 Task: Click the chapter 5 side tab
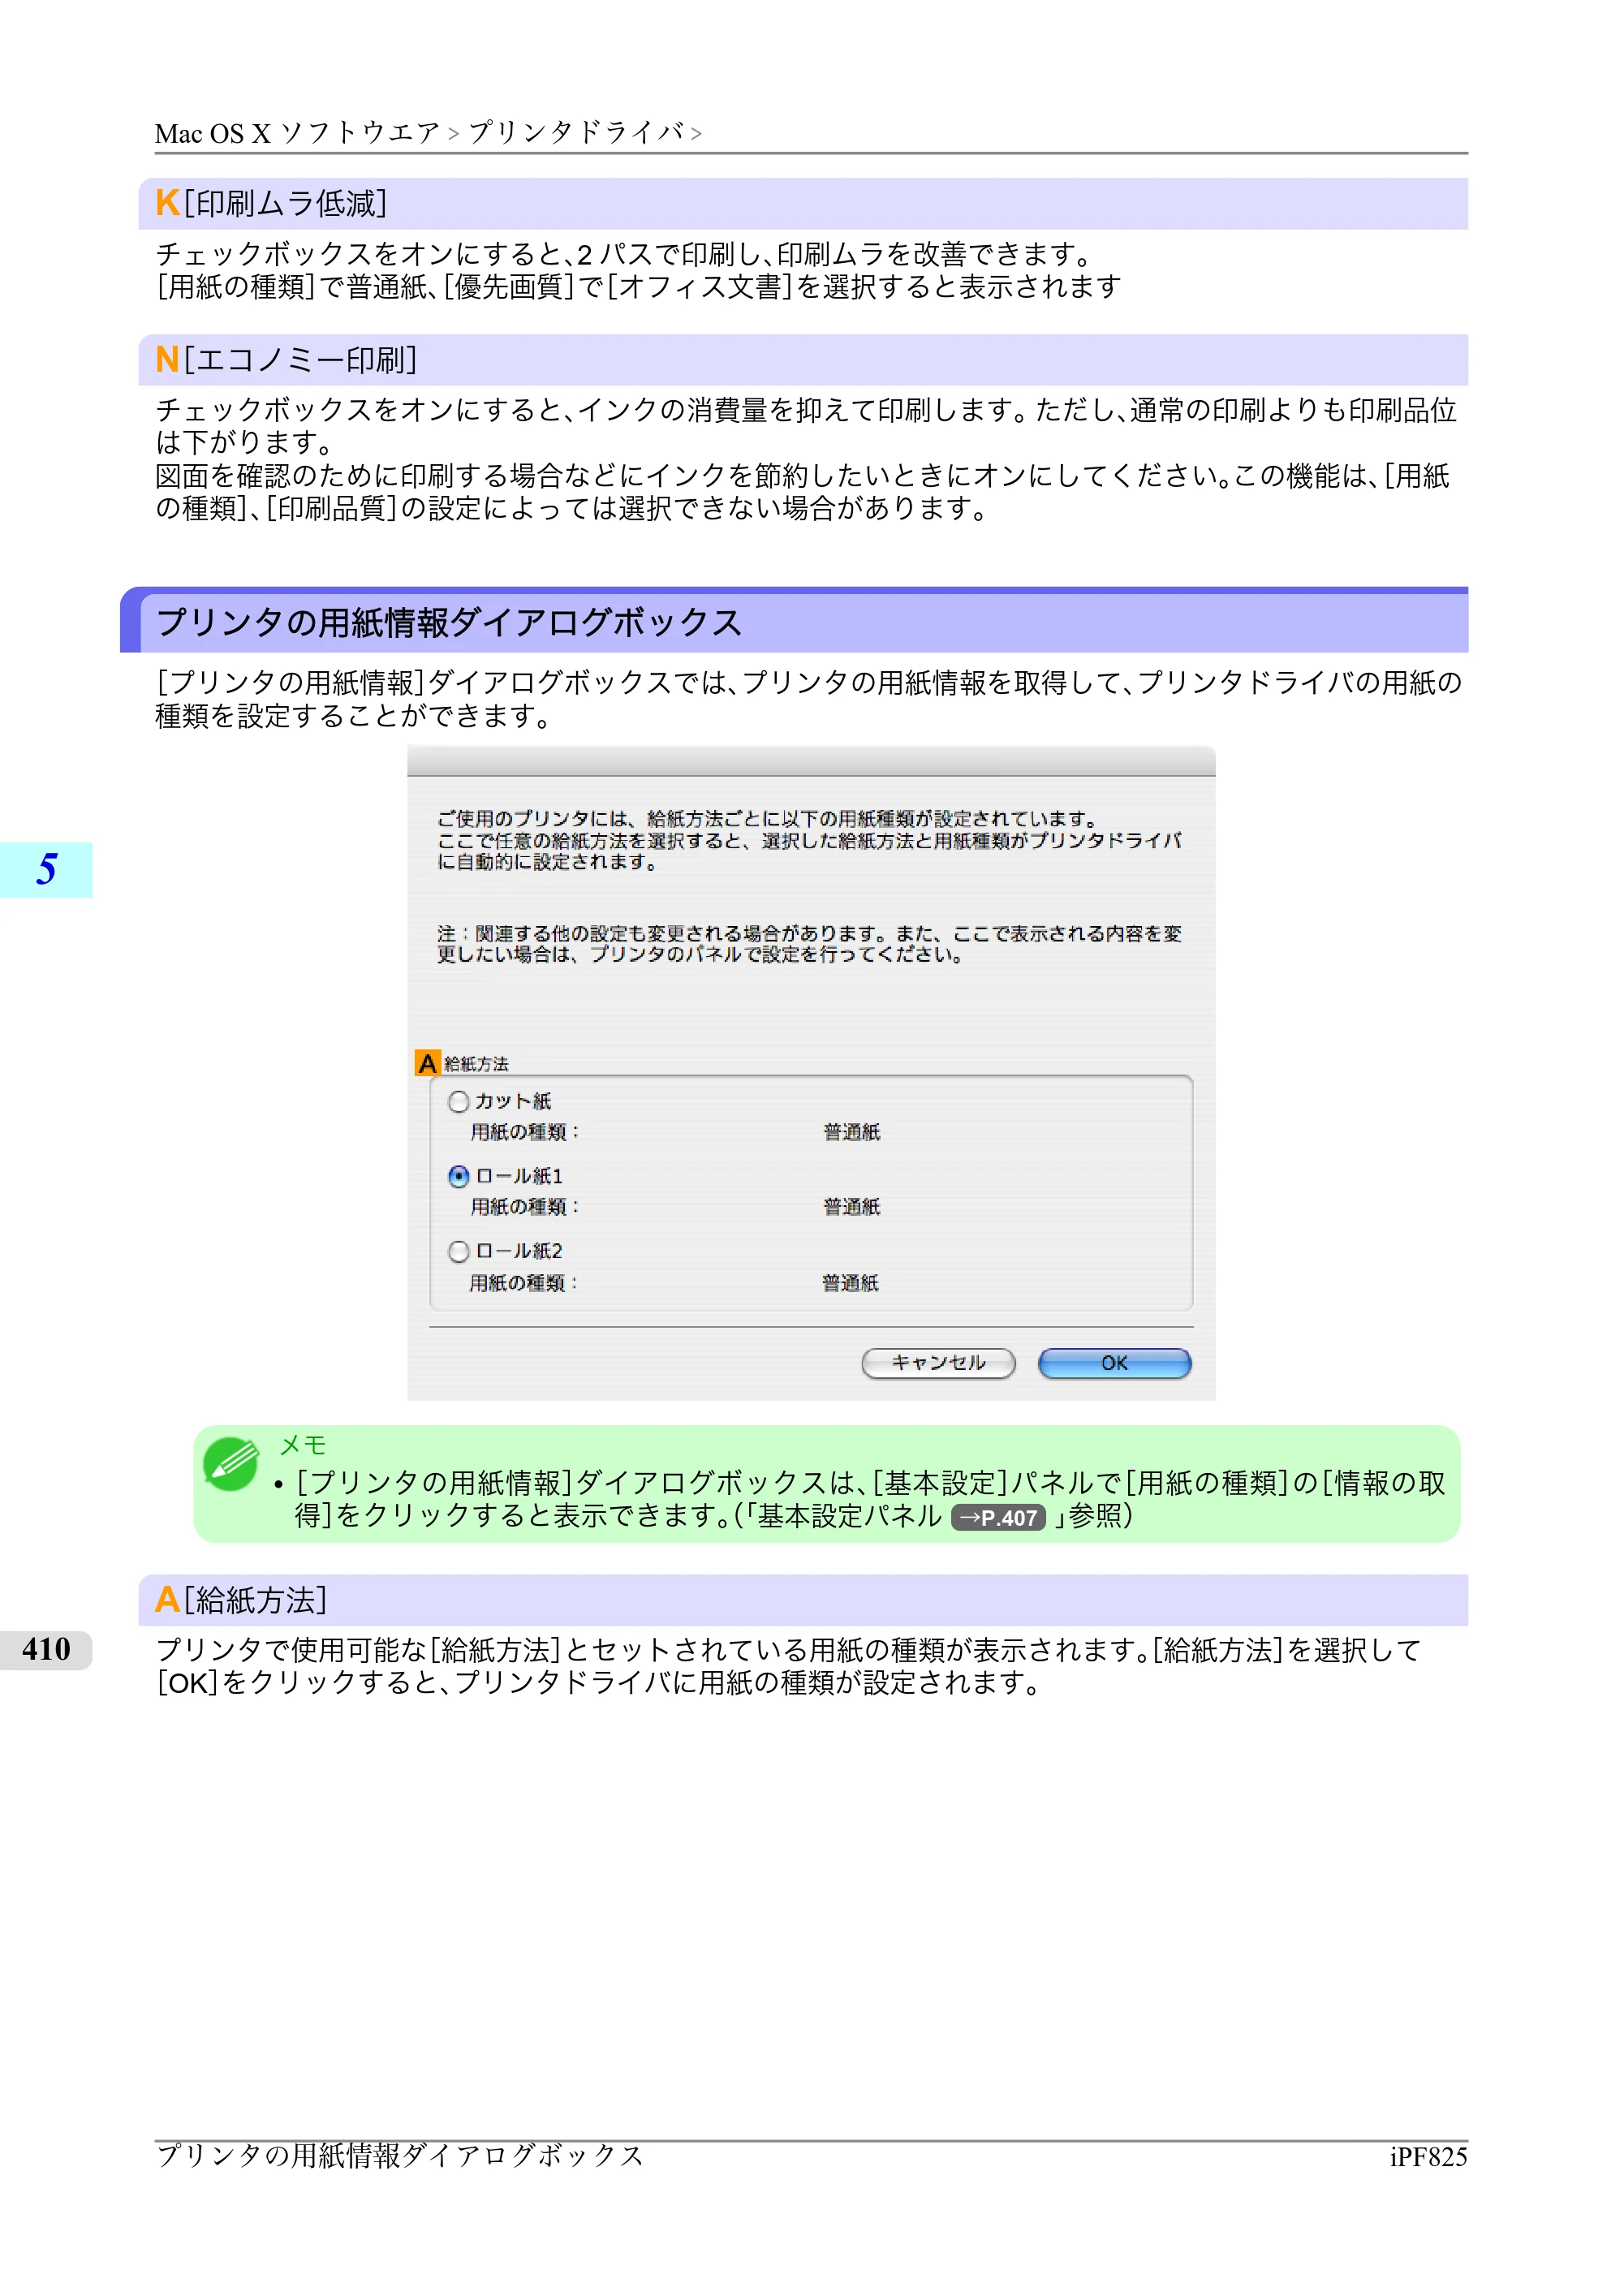pos(46,869)
